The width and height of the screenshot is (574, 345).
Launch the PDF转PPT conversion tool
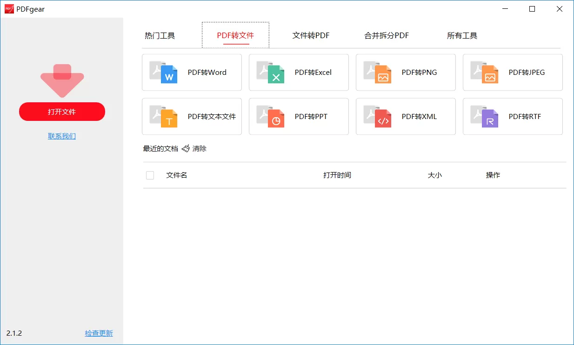(x=298, y=116)
